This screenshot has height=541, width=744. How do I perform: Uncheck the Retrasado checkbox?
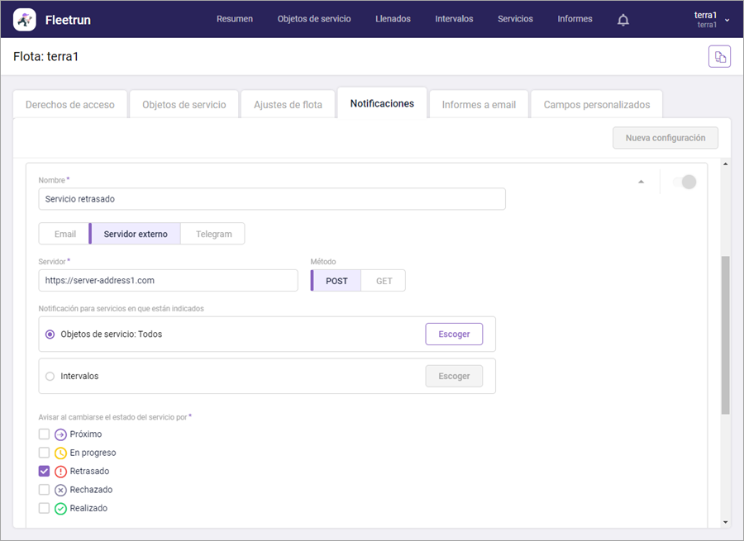click(x=44, y=472)
